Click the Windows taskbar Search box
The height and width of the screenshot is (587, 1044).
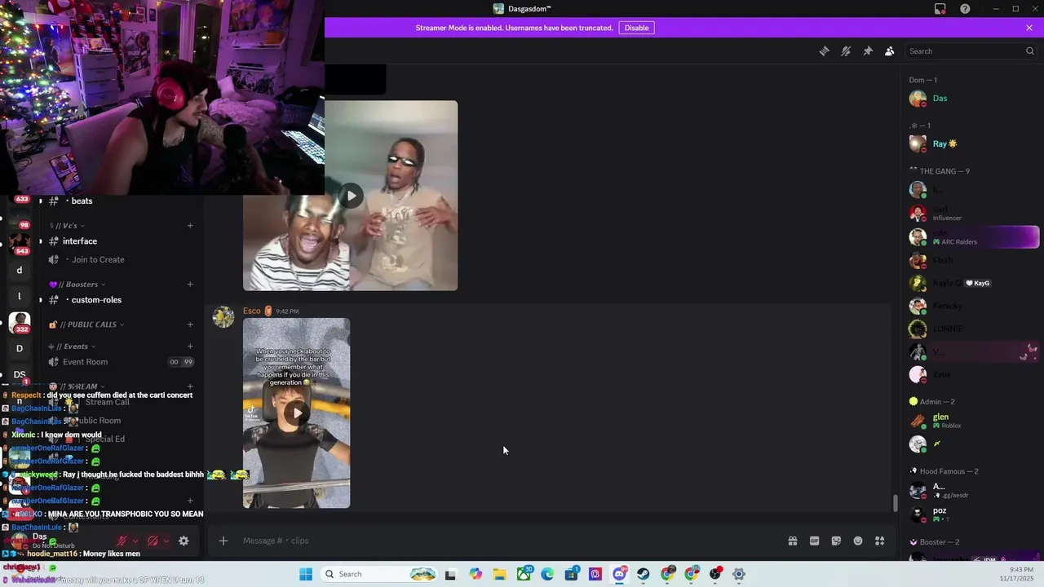pos(379,574)
